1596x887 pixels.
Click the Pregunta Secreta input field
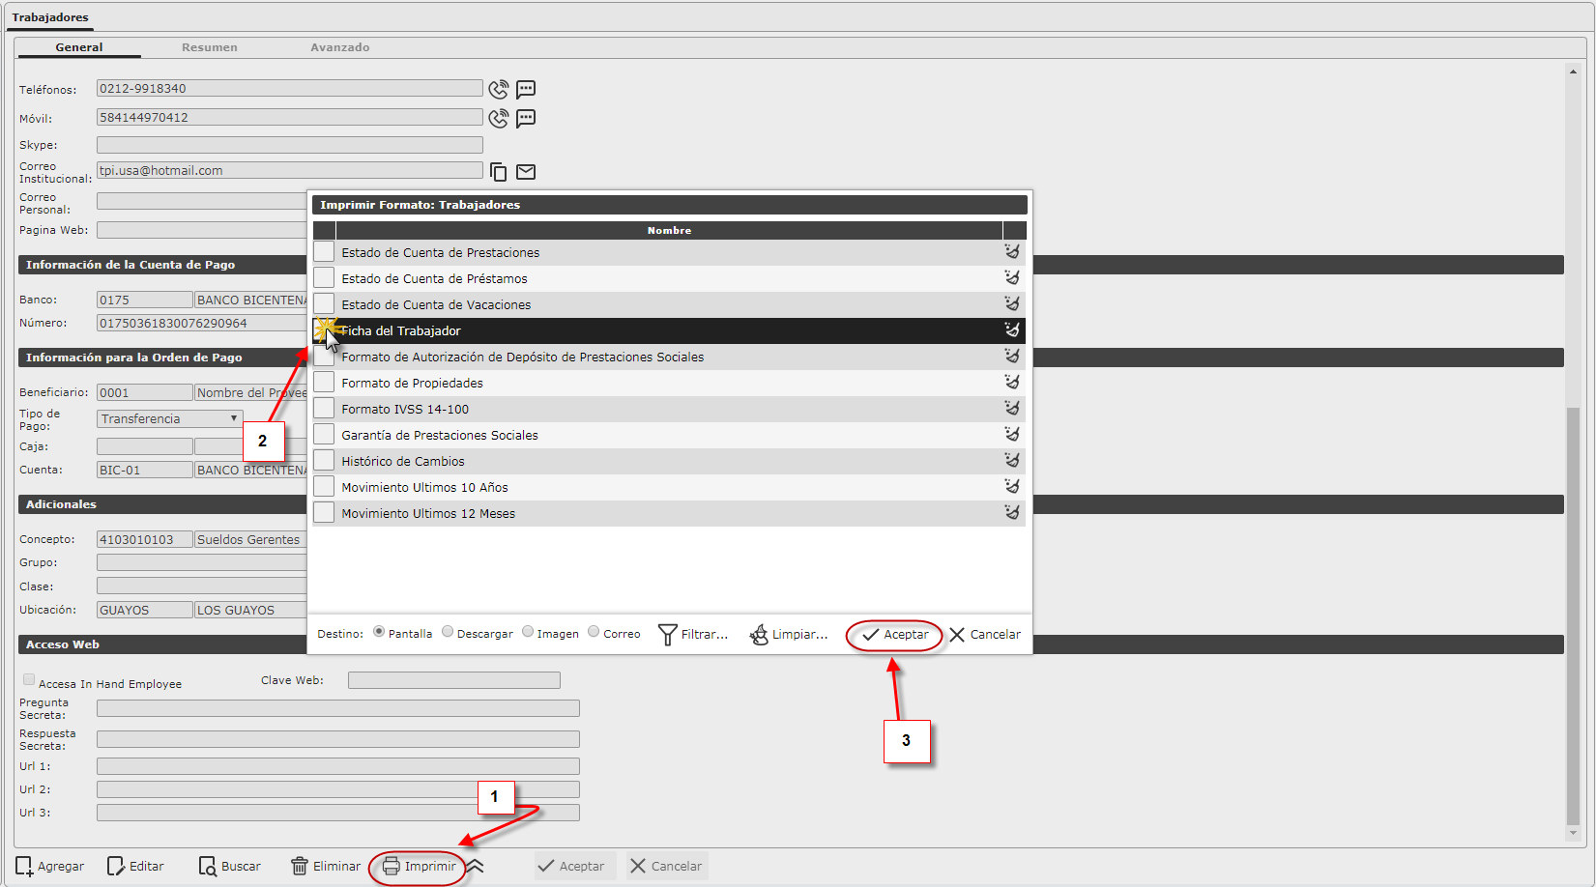click(x=338, y=708)
